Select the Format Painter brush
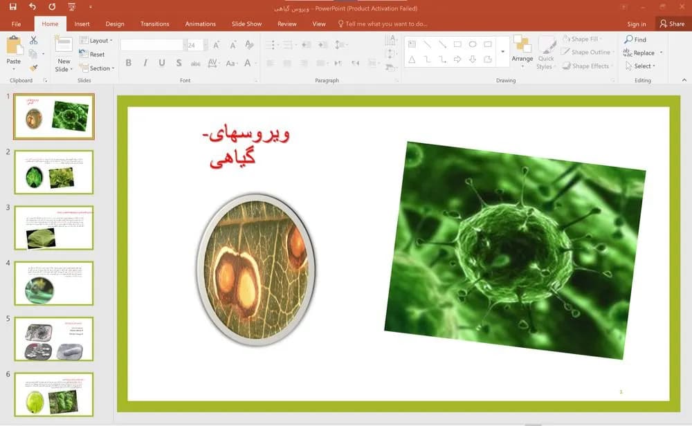692x426 pixels. pos(33,68)
